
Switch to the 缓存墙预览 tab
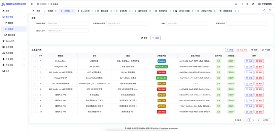tap(142, 11)
